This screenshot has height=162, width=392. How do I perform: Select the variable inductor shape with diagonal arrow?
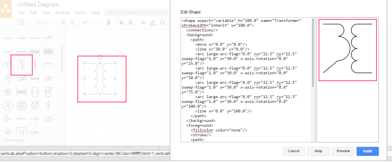(x=48, y=38)
